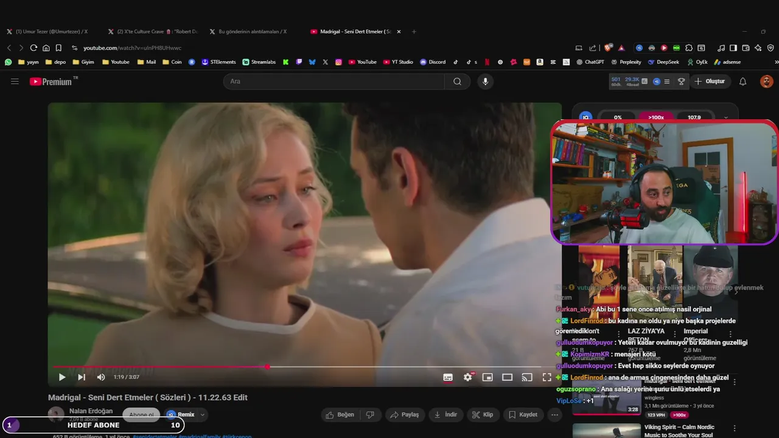Mute the video volume
This screenshot has width=779, height=438.
point(101,377)
